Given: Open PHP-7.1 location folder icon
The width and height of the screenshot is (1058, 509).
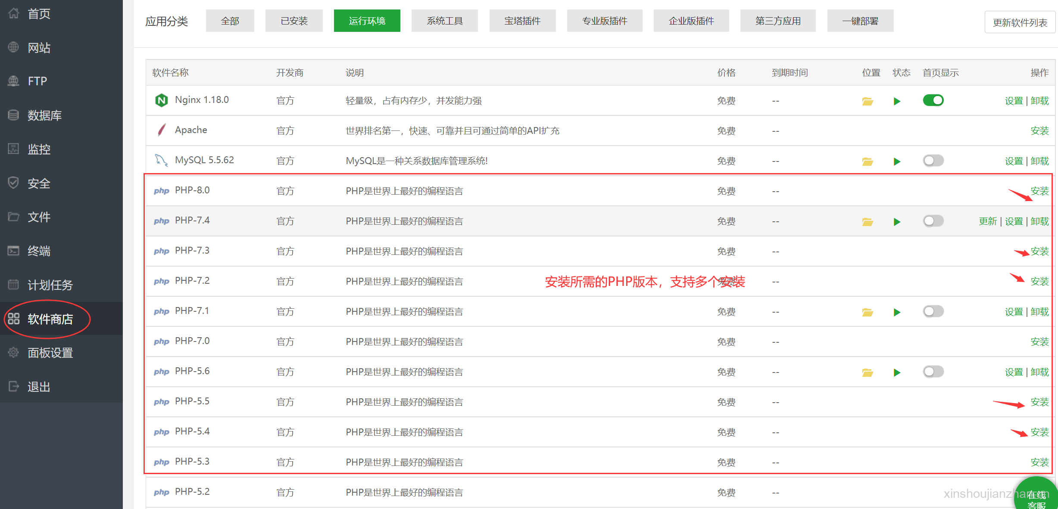Looking at the screenshot, I should (x=868, y=312).
